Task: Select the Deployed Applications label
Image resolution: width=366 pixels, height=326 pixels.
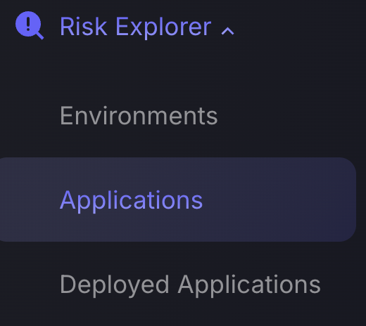Action: 190,285
